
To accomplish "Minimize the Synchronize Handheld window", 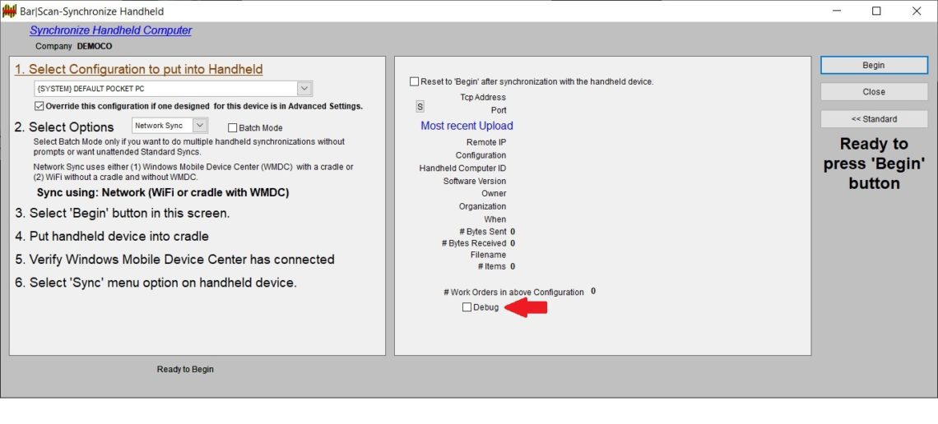I will tap(837, 12).
